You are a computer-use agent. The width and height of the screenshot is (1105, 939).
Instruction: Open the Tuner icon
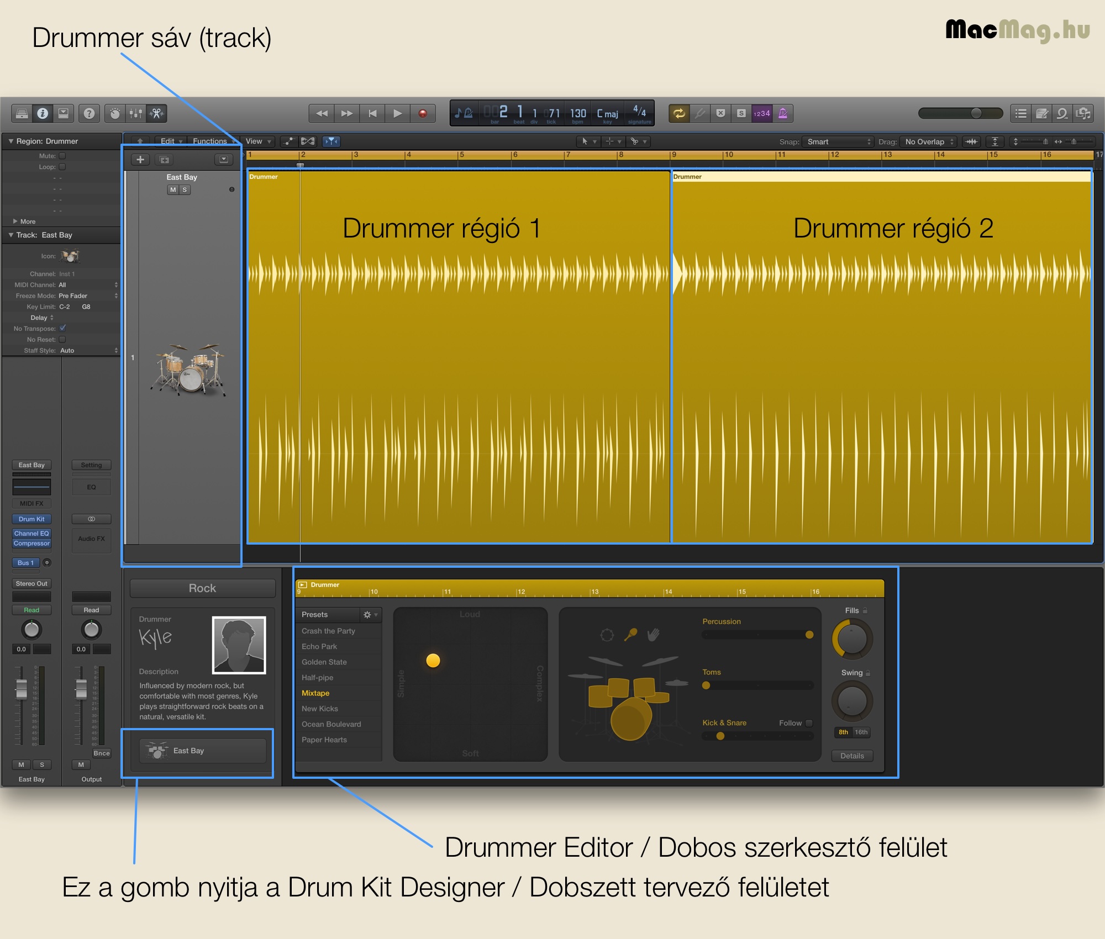pyautogui.click(x=700, y=113)
